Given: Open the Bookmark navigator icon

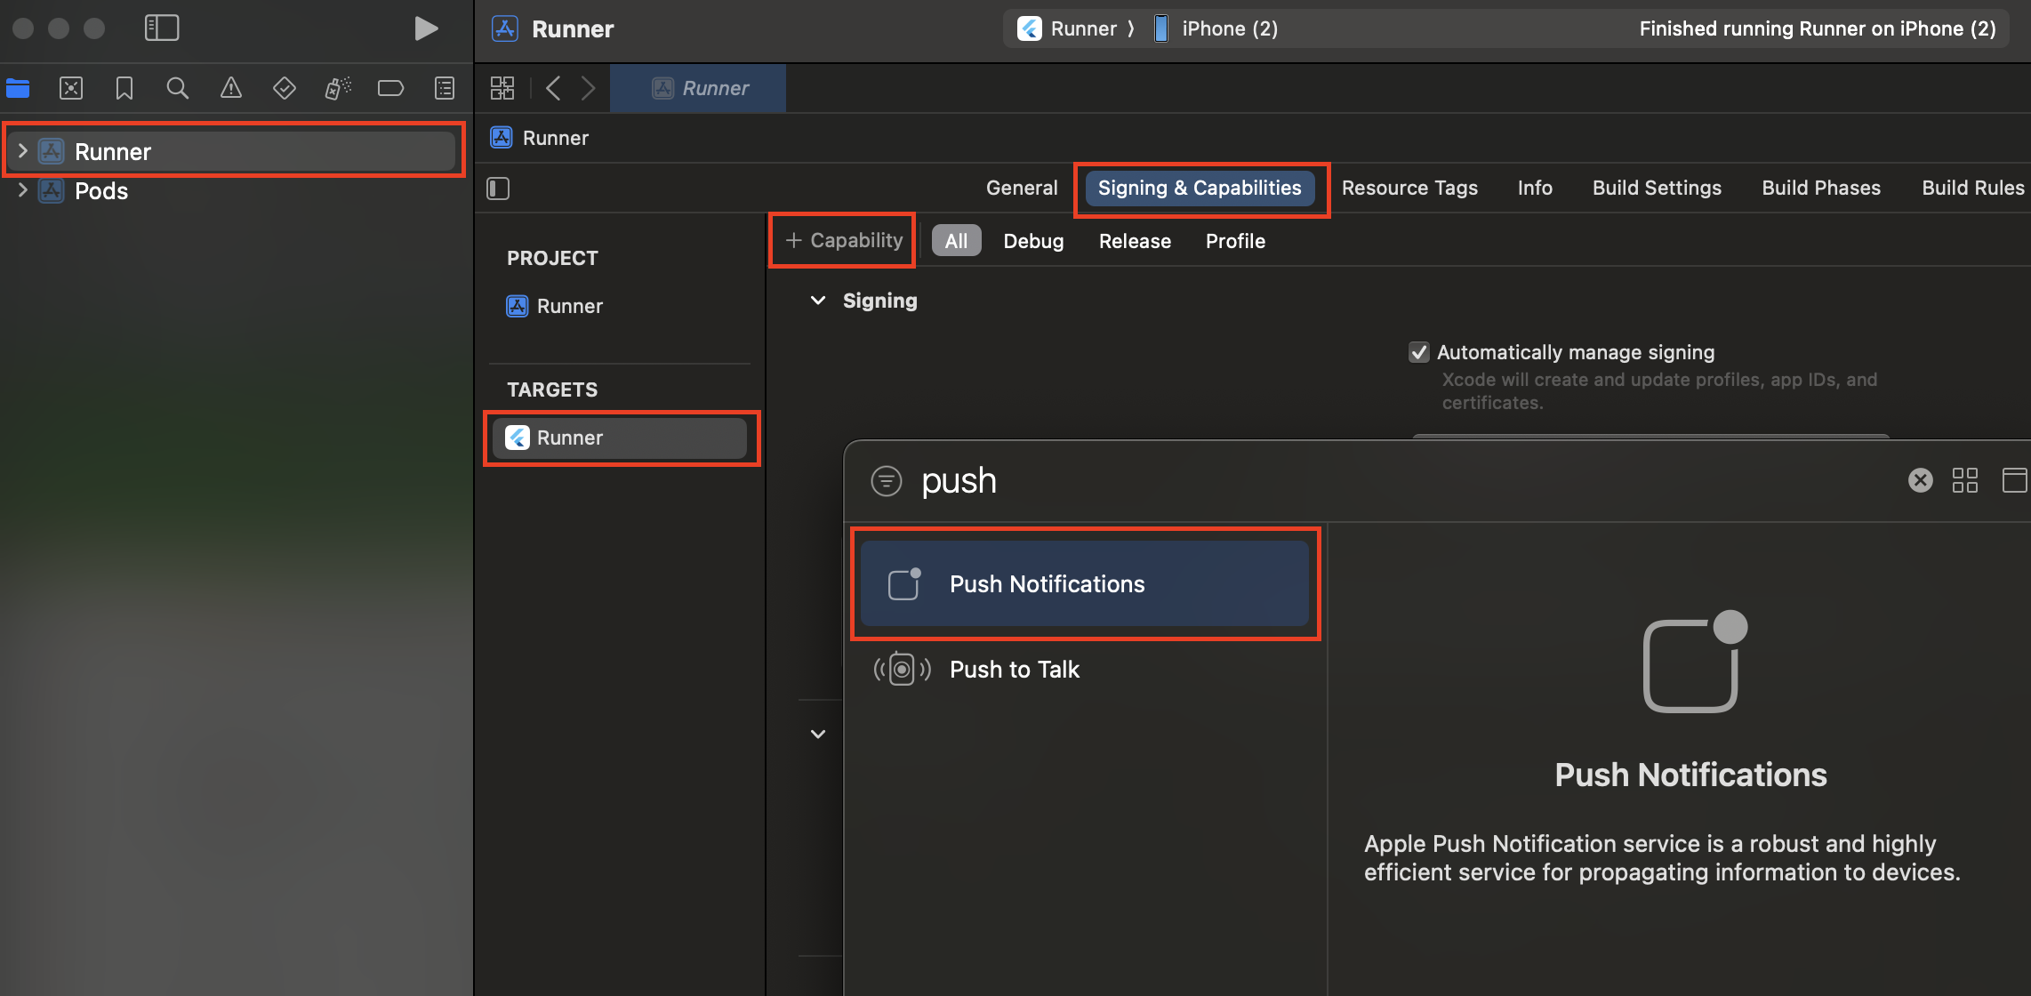Looking at the screenshot, I should click(x=124, y=88).
